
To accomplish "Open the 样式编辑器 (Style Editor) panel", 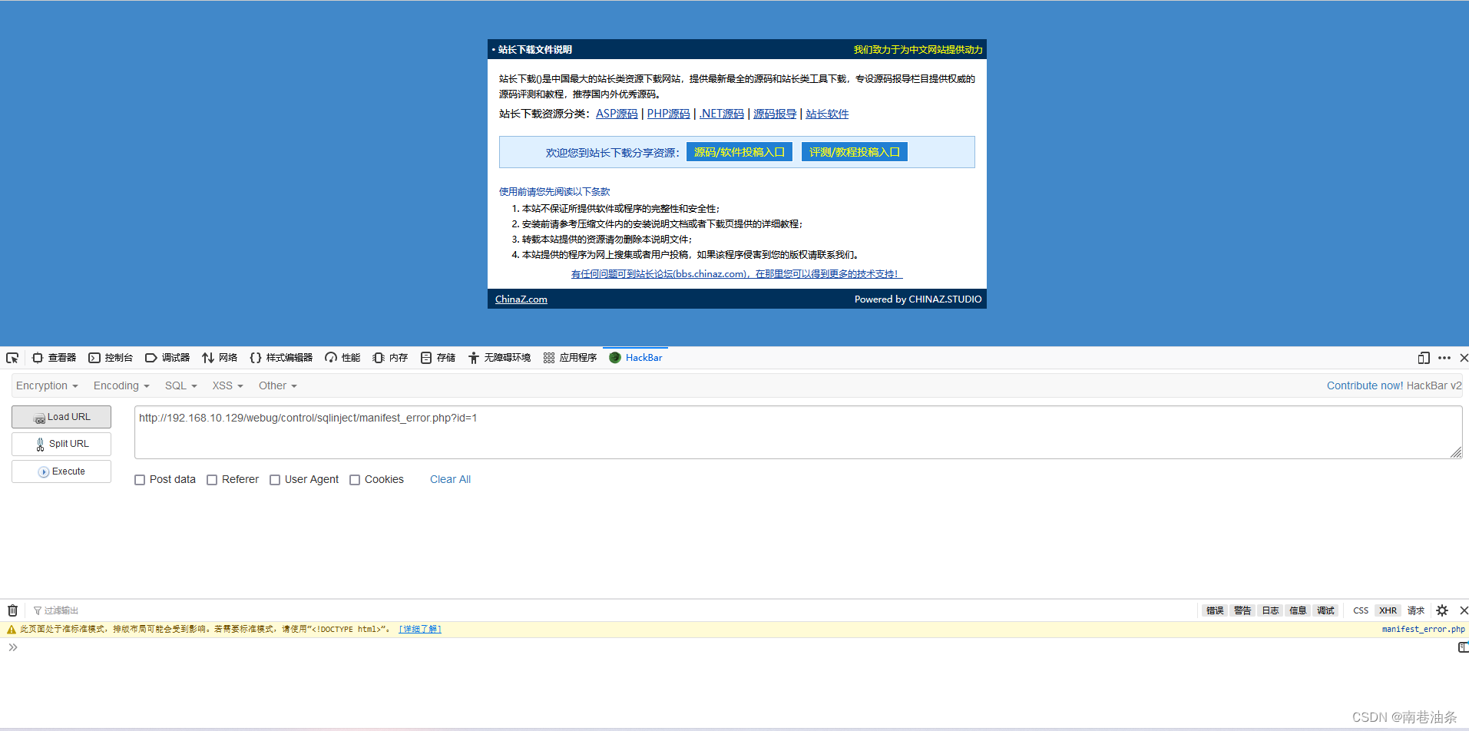I will [x=281, y=357].
